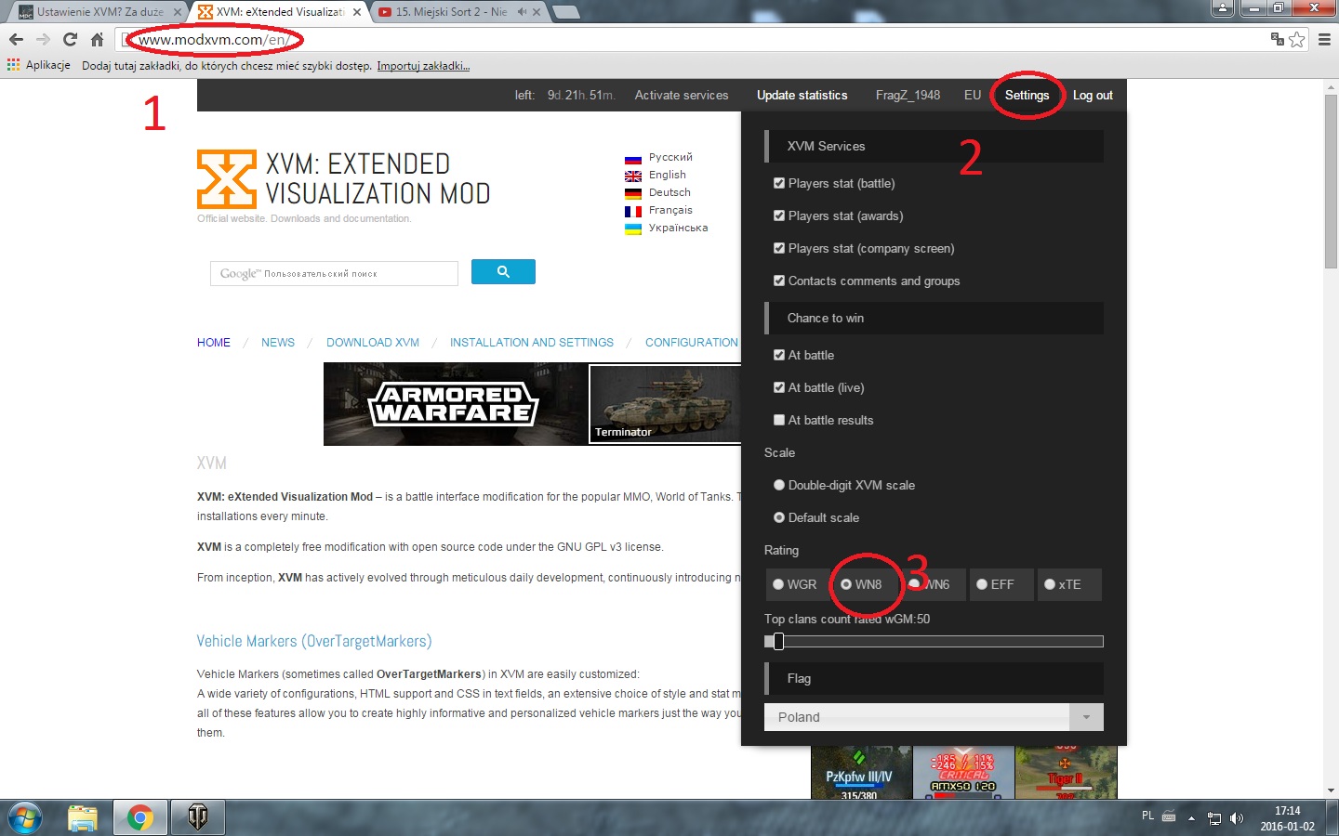Click the PL input language indicator

coord(1147,816)
